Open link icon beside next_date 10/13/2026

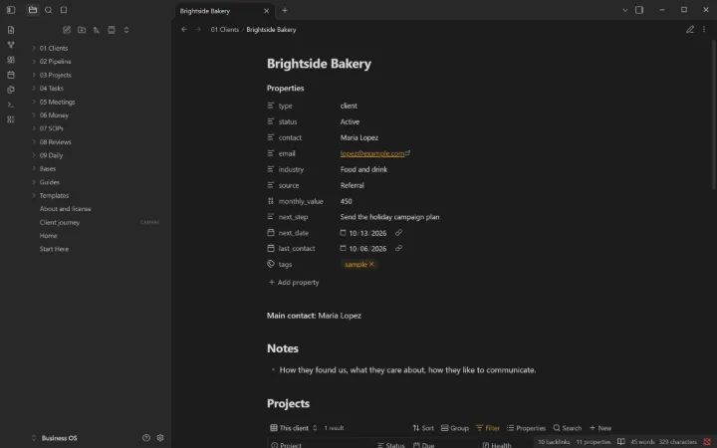point(398,233)
